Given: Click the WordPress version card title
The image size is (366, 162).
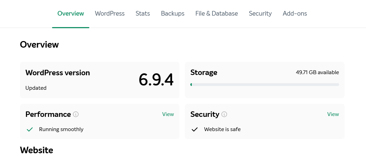Looking at the screenshot, I should click(58, 73).
